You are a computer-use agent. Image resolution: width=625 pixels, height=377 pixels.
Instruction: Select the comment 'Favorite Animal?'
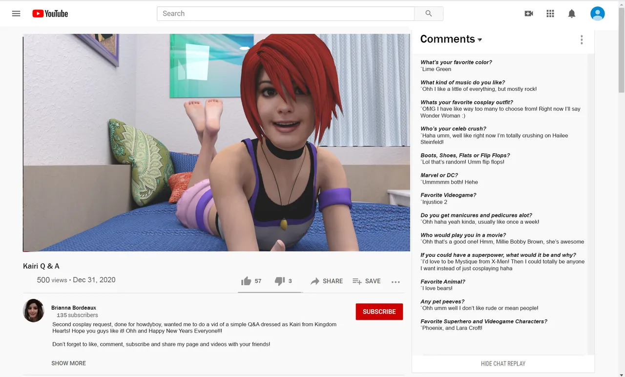(x=443, y=282)
